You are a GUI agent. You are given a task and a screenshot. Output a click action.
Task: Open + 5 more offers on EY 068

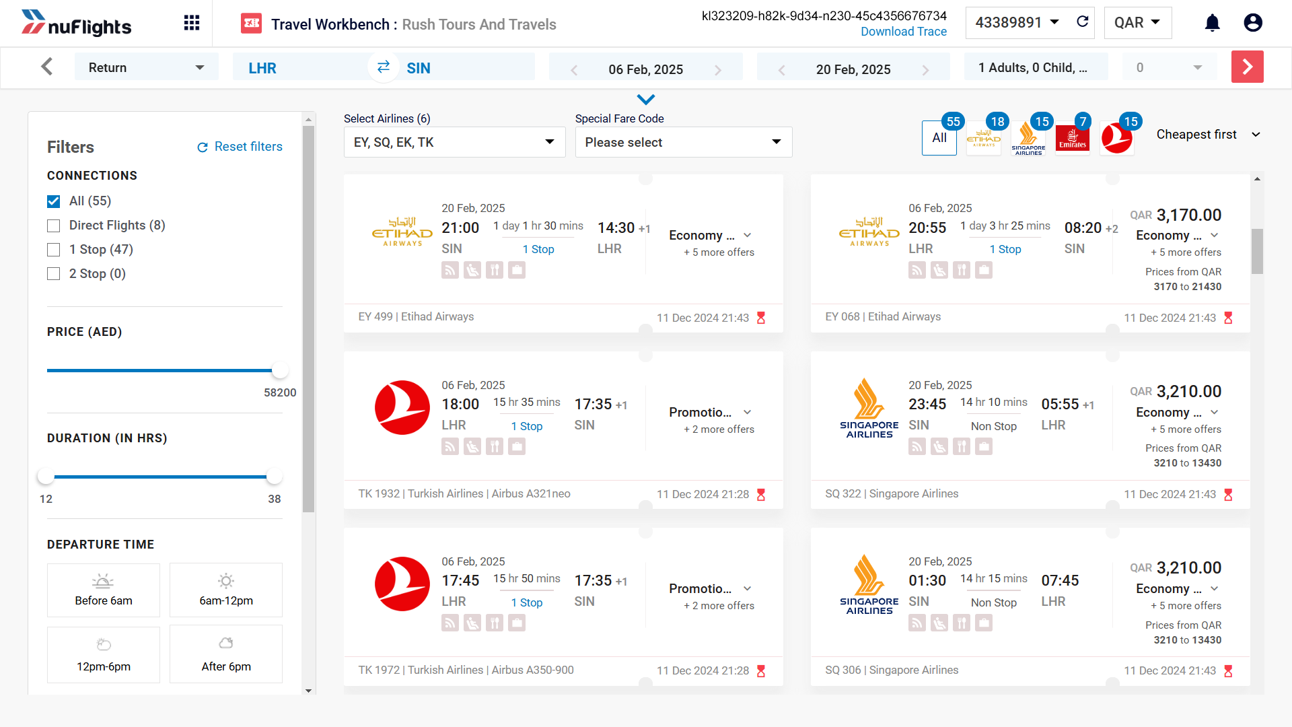(1186, 252)
